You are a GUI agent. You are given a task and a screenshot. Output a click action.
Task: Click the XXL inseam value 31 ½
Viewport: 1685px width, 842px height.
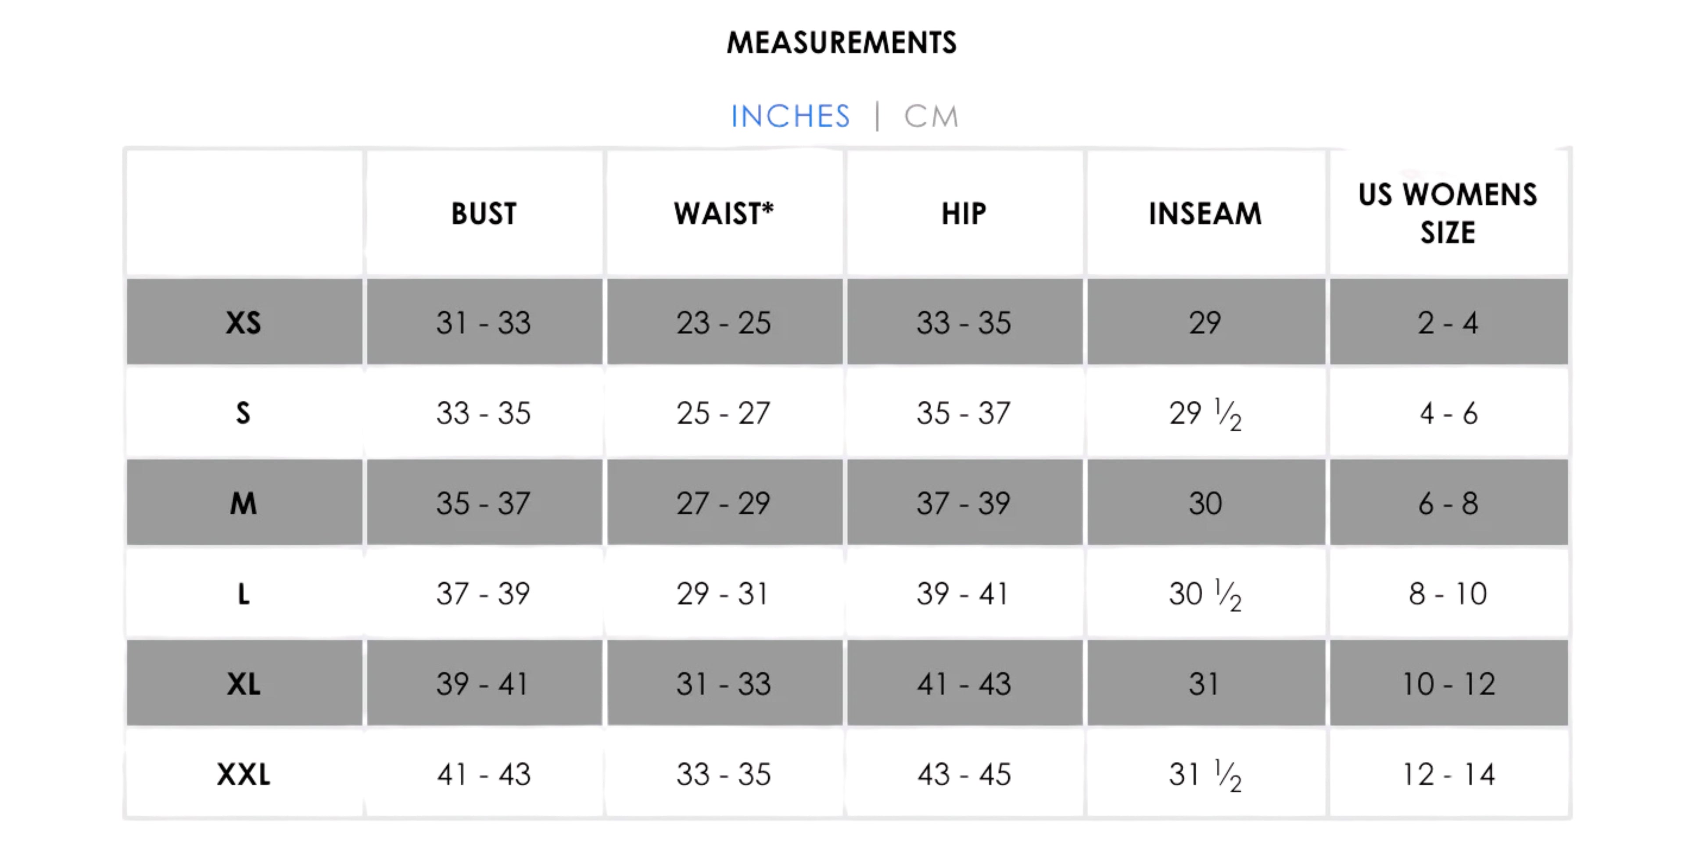(1205, 774)
